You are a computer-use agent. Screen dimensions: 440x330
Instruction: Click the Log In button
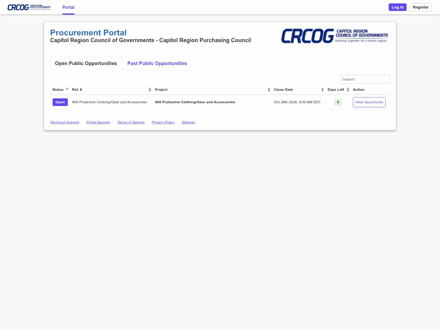(398, 7)
